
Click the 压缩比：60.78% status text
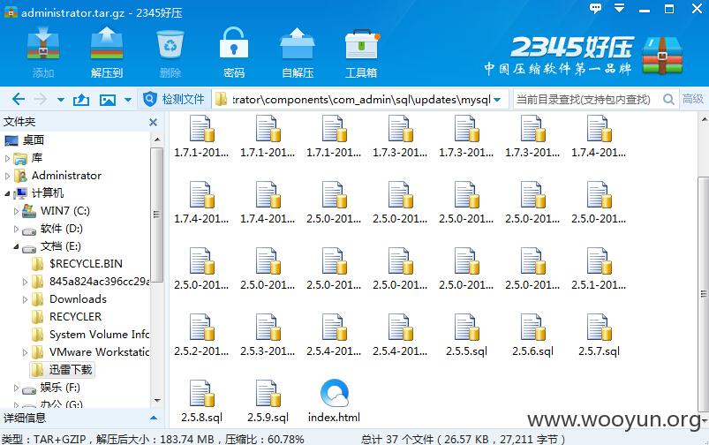[x=265, y=439]
